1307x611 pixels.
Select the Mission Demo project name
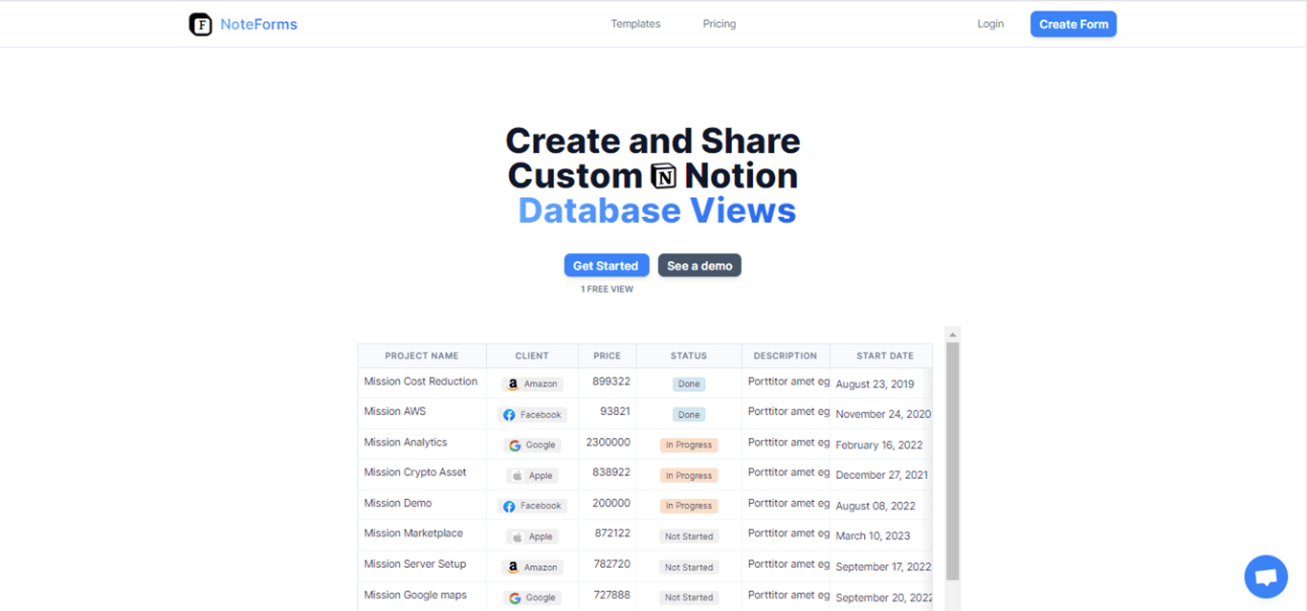click(397, 503)
